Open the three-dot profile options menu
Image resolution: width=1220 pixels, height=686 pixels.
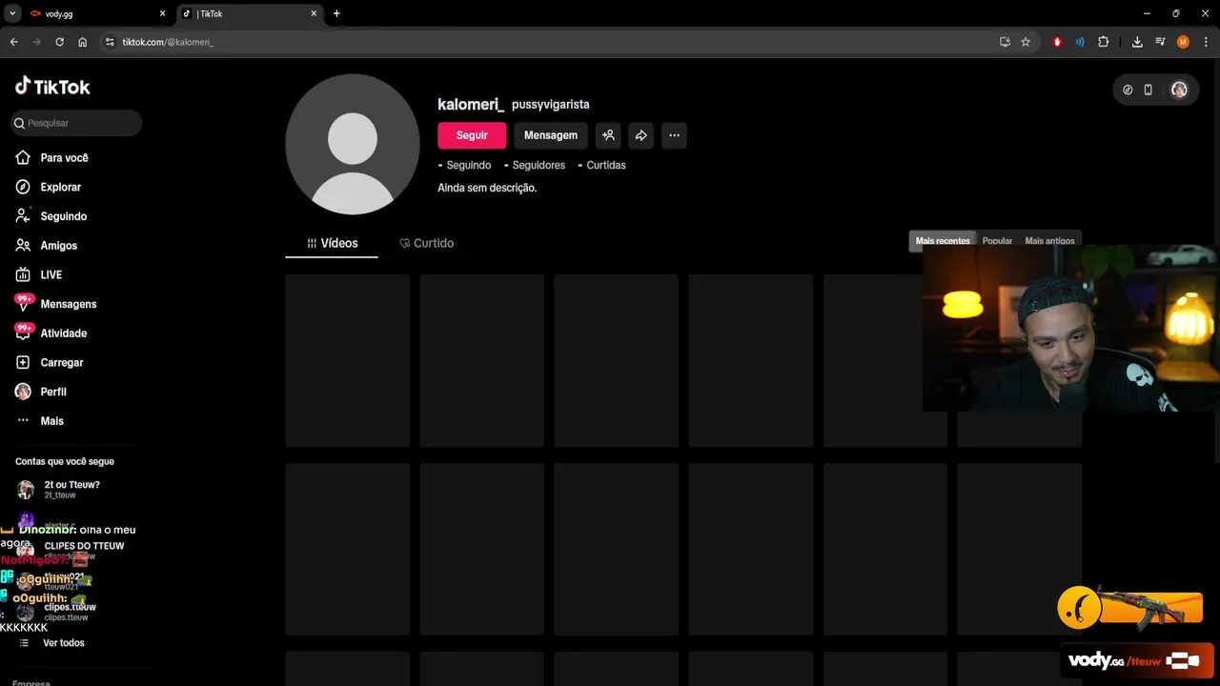point(674,135)
